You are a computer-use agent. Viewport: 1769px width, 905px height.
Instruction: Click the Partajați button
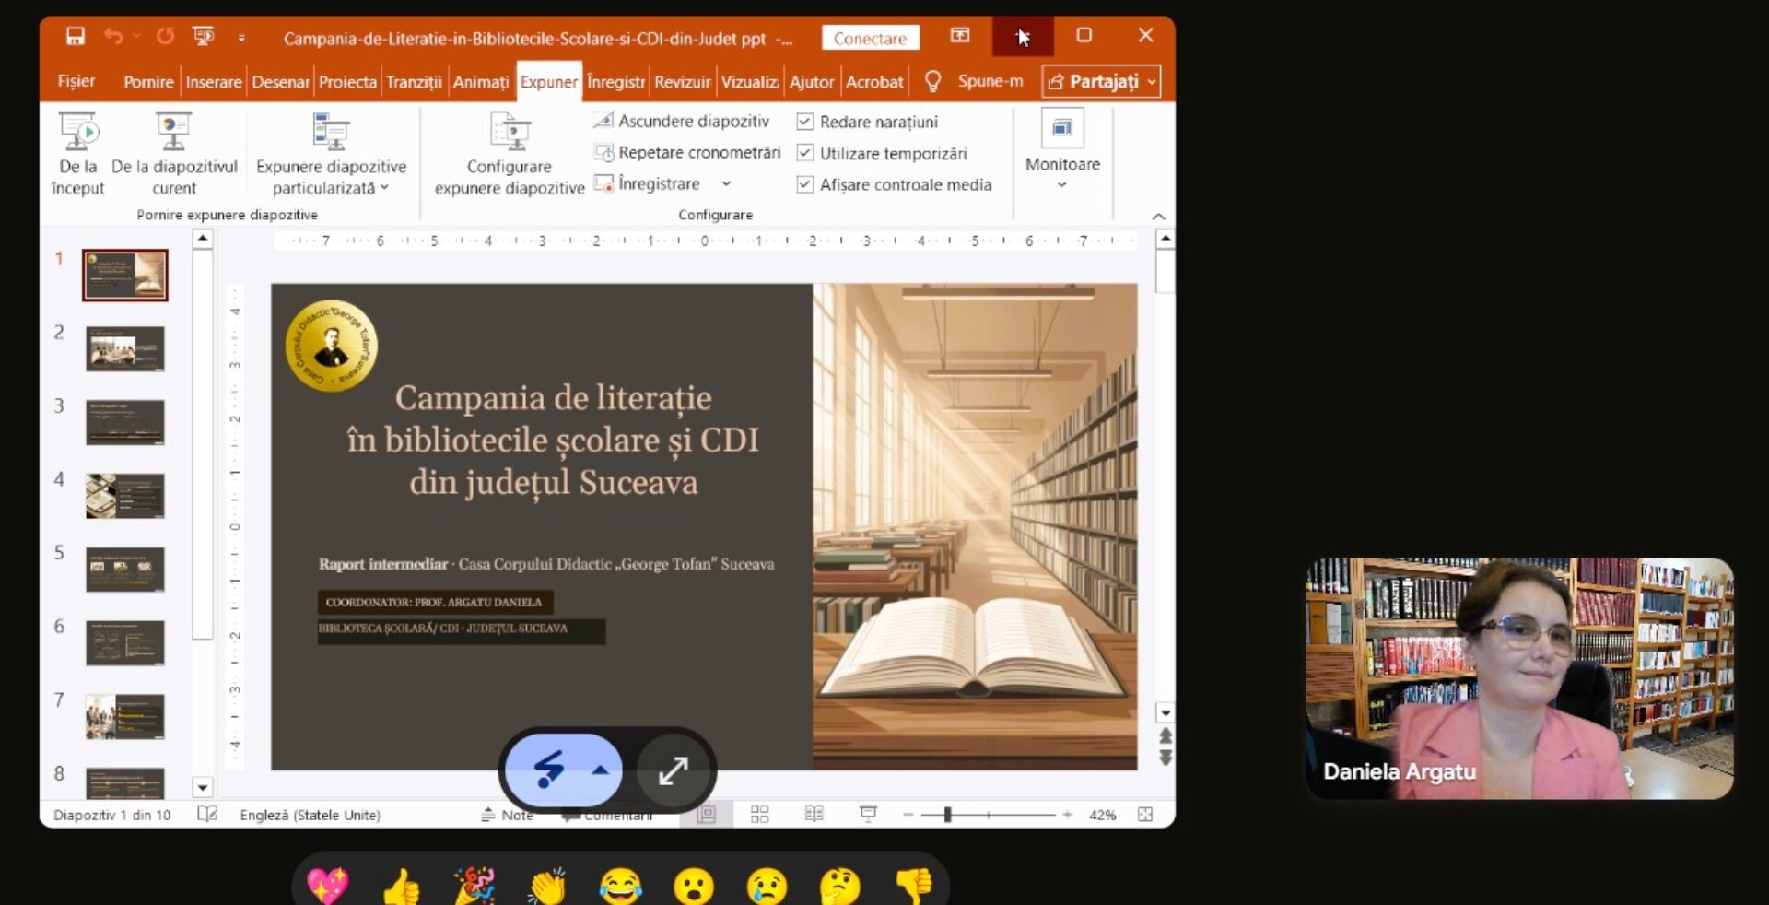[x=1101, y=82]
